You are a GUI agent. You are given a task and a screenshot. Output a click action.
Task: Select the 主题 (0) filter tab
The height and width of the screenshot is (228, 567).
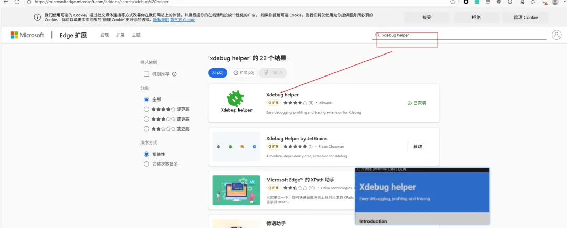[x=272, y=73]
